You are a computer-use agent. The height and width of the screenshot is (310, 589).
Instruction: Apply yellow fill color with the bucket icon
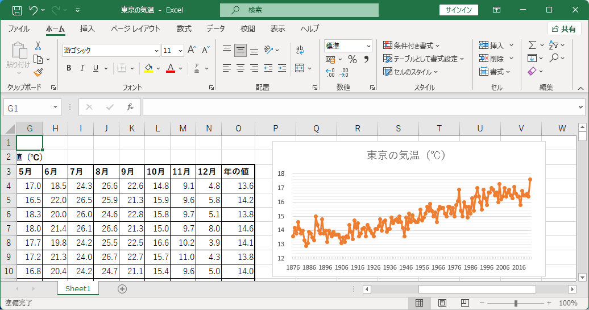click(x=148, y=68)
